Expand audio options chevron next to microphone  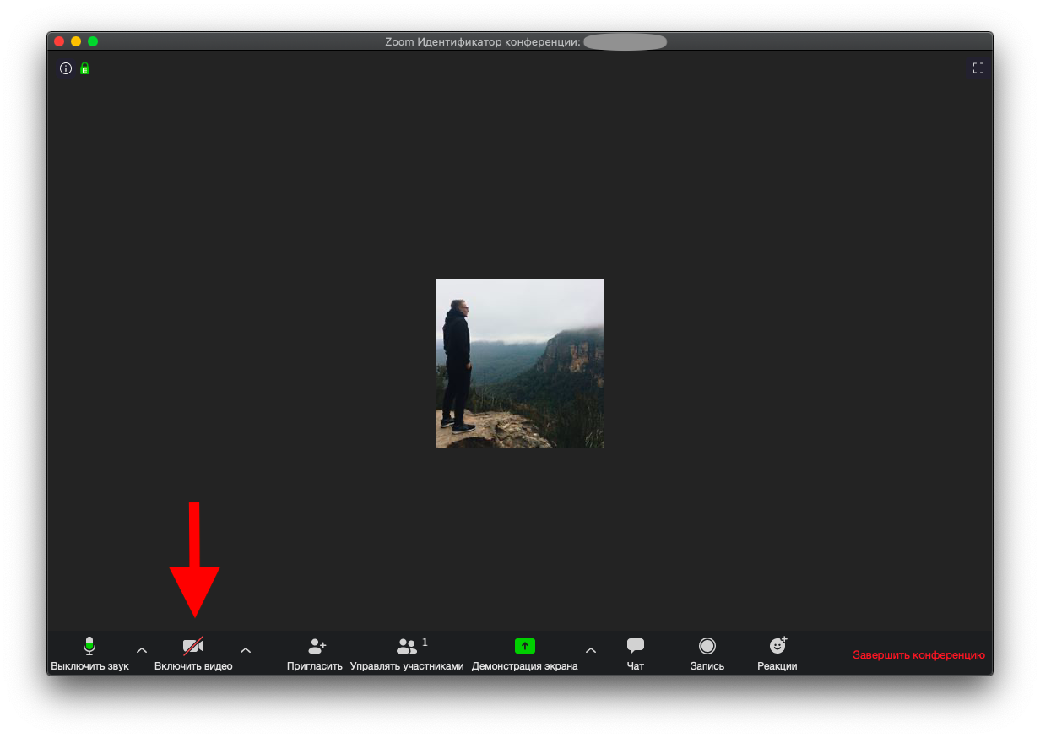click(x=142, y=649)
